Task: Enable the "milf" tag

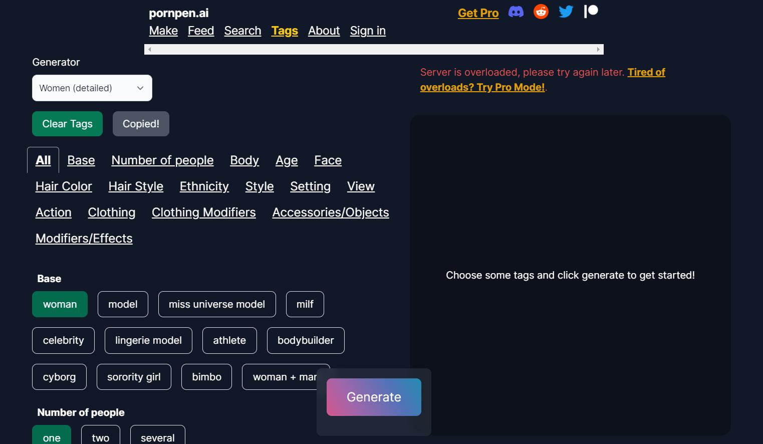Action: [305, 304]
